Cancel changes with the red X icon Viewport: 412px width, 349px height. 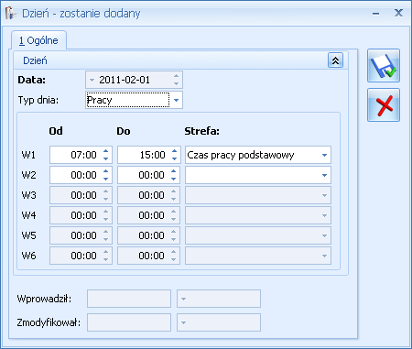coord(384,105)
